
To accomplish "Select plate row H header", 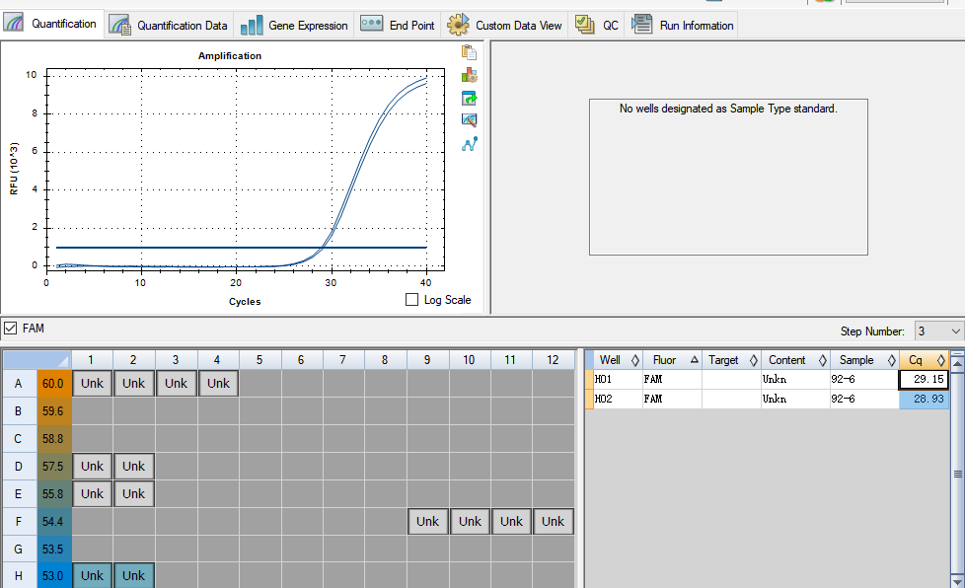I will [19, 576].
